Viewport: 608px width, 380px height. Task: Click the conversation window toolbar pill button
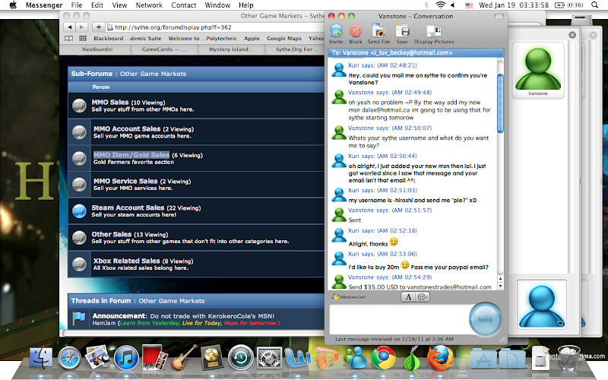coord(499,16)
